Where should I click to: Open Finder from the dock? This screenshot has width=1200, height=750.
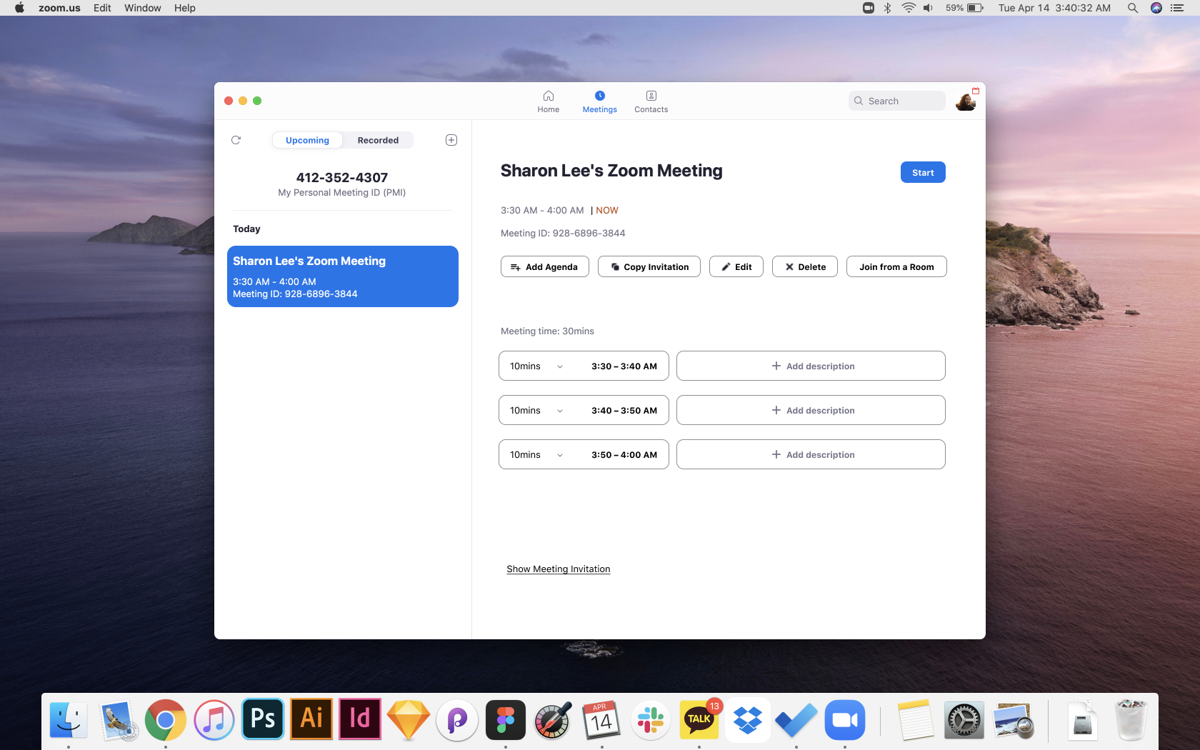(x=69, y=720)
